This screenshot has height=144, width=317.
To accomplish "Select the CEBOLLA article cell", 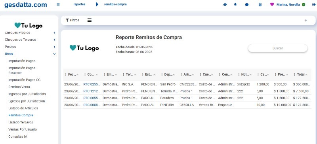I will (x=187, y=105).
